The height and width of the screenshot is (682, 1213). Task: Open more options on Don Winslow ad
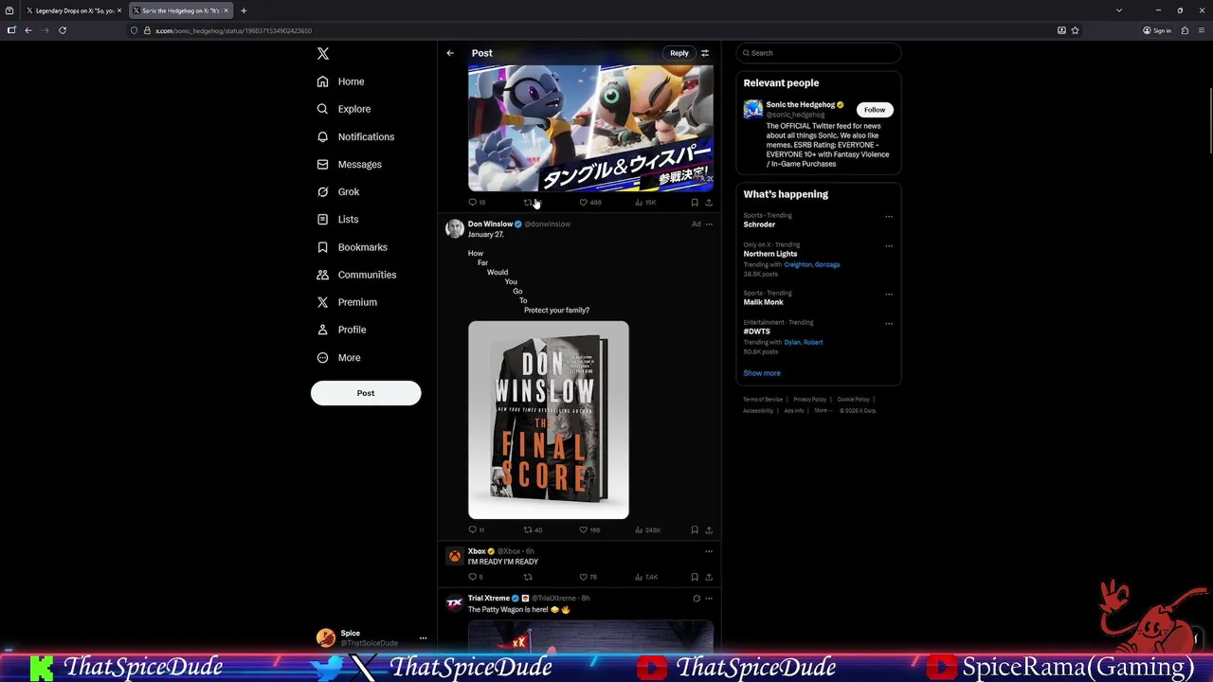(709, 224)
